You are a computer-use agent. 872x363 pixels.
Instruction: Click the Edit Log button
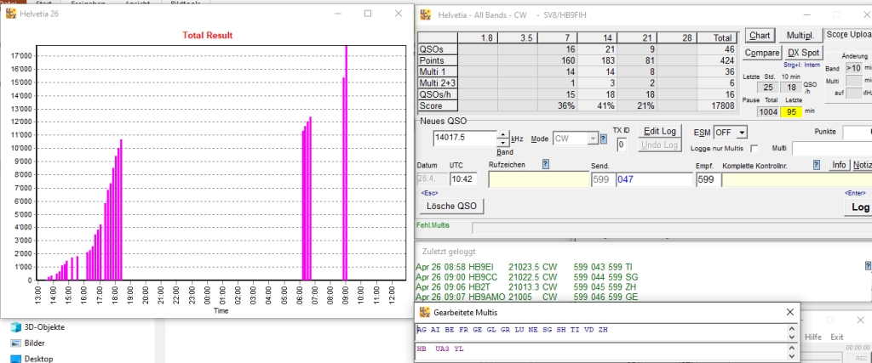pos(659,131)
